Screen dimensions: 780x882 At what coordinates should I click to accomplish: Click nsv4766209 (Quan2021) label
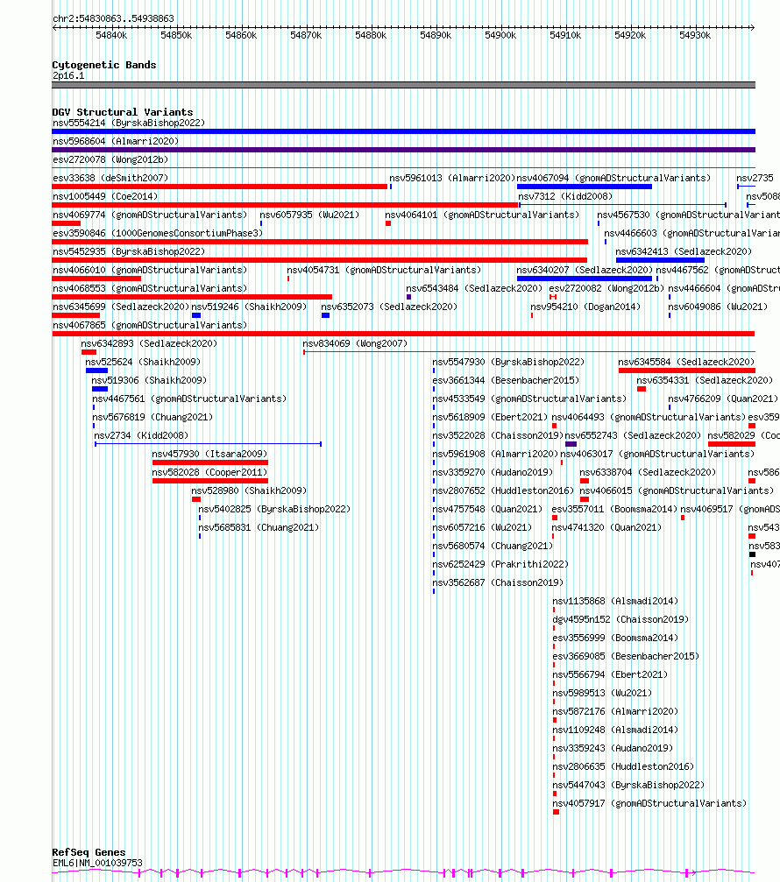coord(723,399)
